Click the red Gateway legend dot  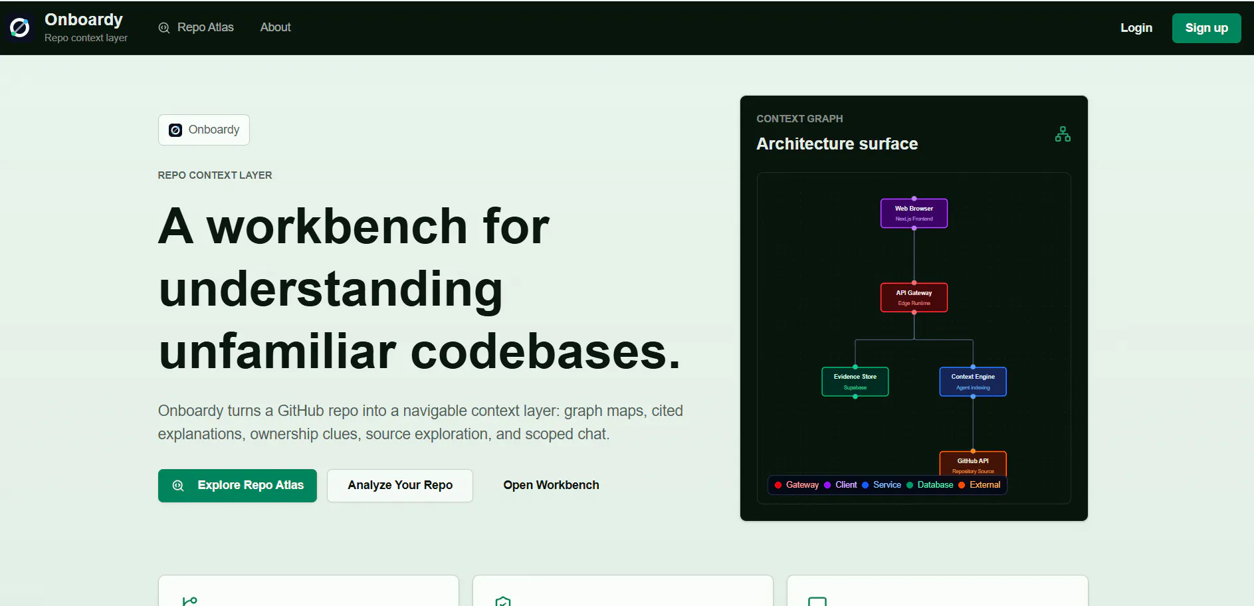[x=778, y=485]
